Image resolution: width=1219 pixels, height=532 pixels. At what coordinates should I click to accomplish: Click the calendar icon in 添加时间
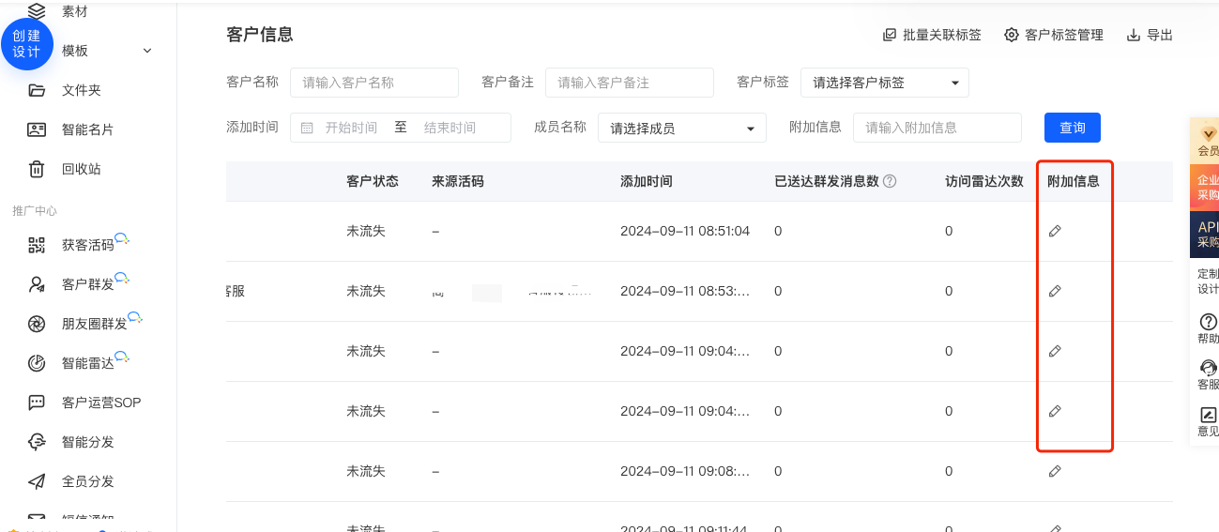[x=307, y=128]
